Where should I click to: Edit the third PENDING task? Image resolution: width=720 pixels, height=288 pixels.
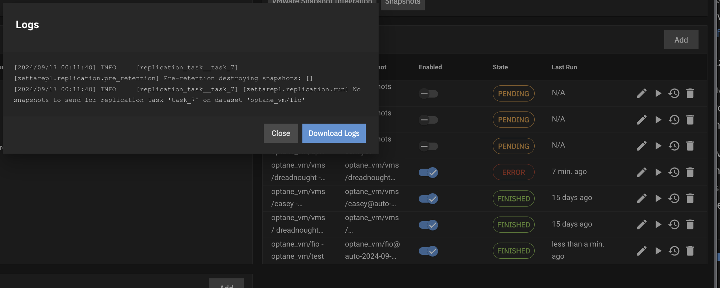[x=642, y=146]
